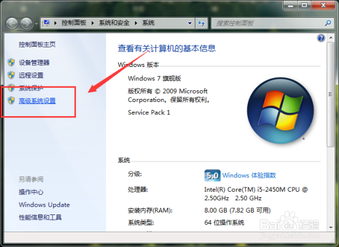Open 高级系统设置 link

coord(37,101)
